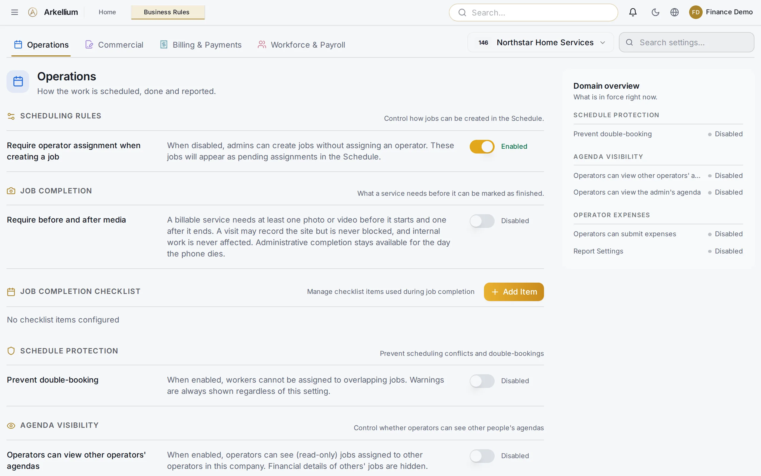Click the Scheduling Rules sliders icon

tap(11, 116)
